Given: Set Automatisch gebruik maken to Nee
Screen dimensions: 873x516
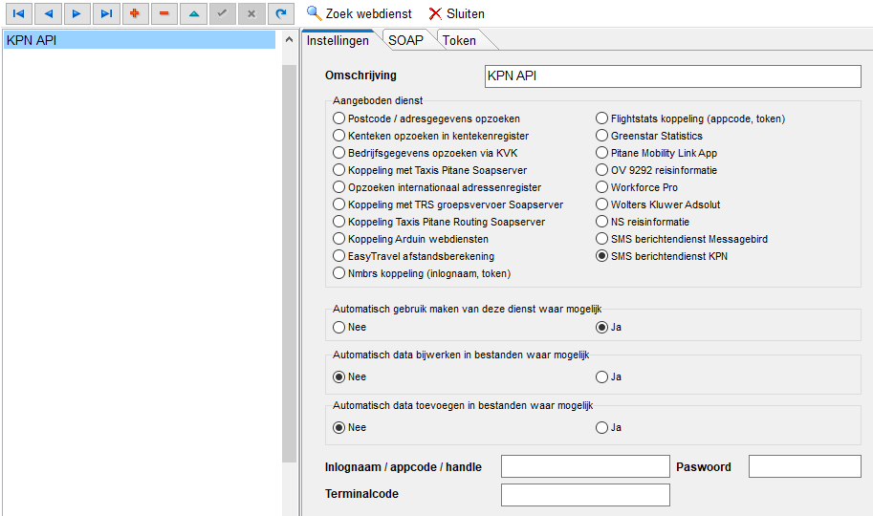Looking at the screenshot, I should click(350, 328).
